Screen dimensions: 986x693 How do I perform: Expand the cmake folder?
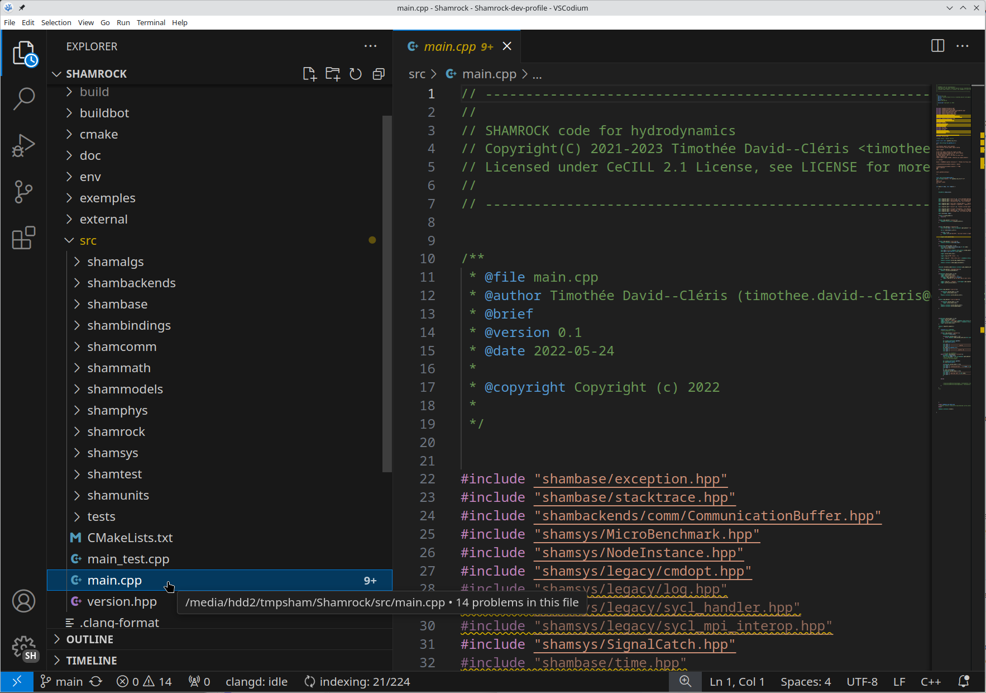tap(220, 134)
